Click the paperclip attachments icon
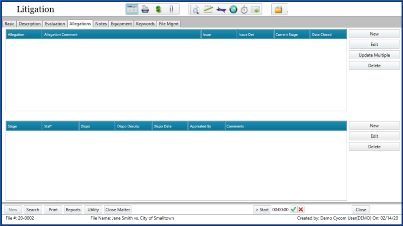Screen dimensions: 403x226 pos(171,10)
